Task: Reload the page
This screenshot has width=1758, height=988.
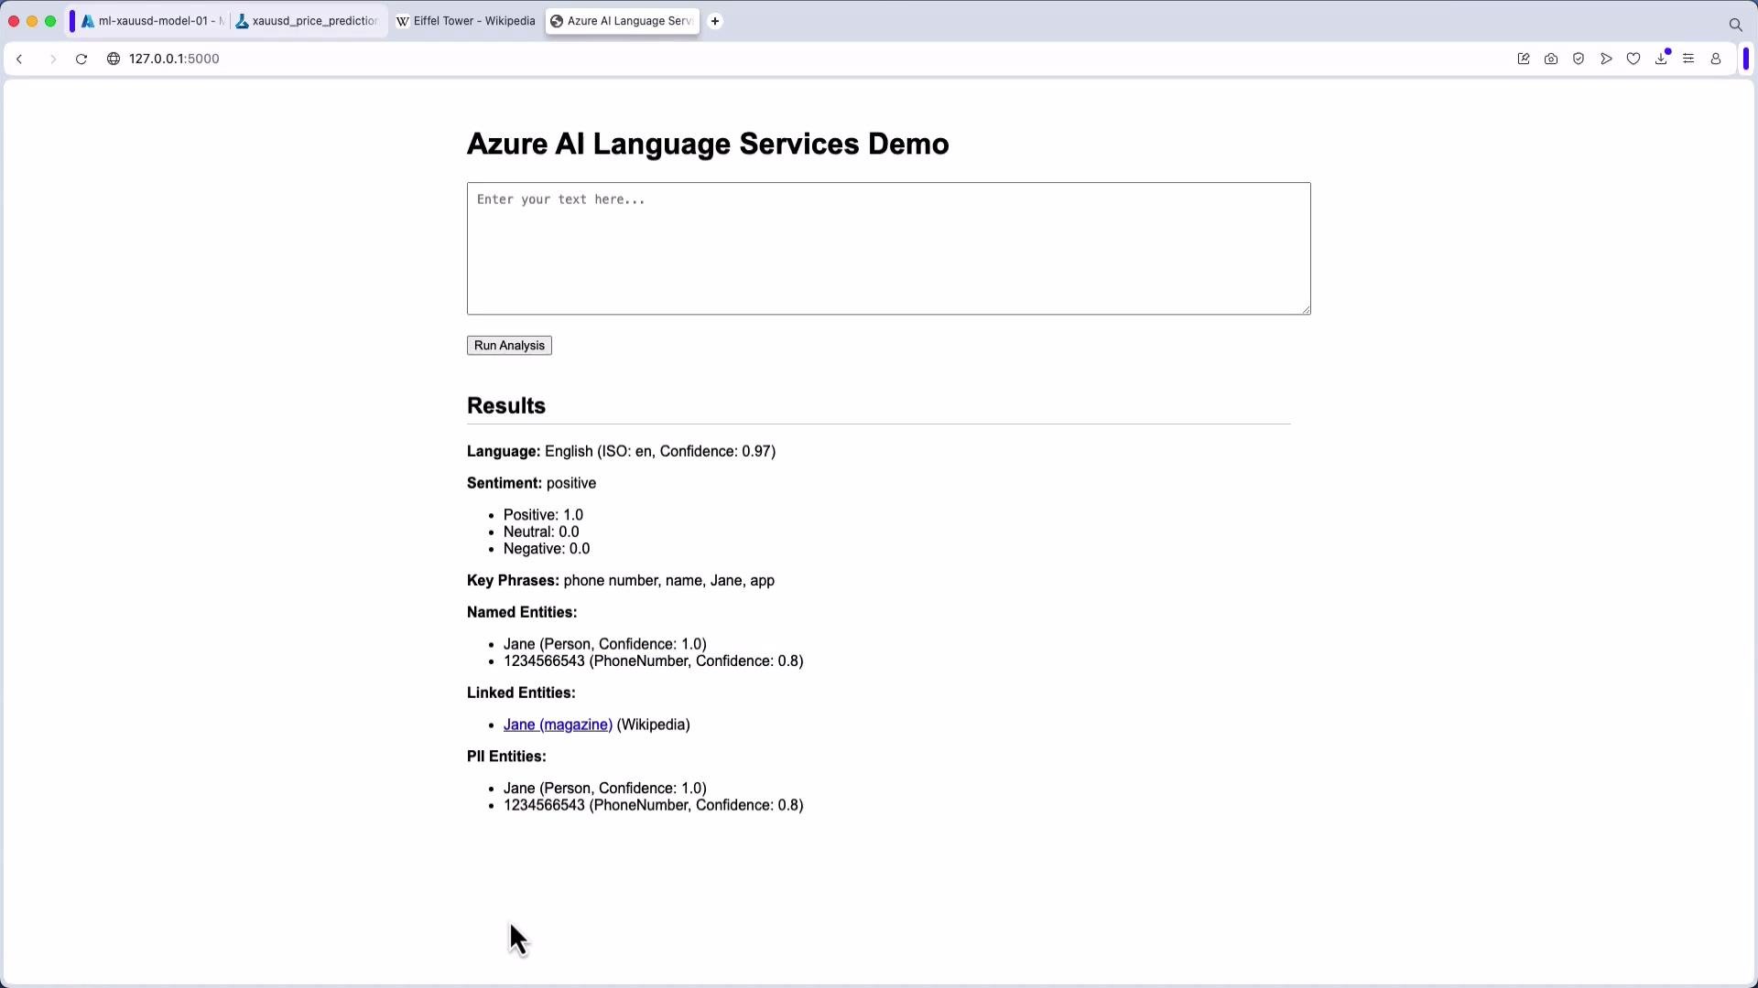Action: [x=81, y=59]
